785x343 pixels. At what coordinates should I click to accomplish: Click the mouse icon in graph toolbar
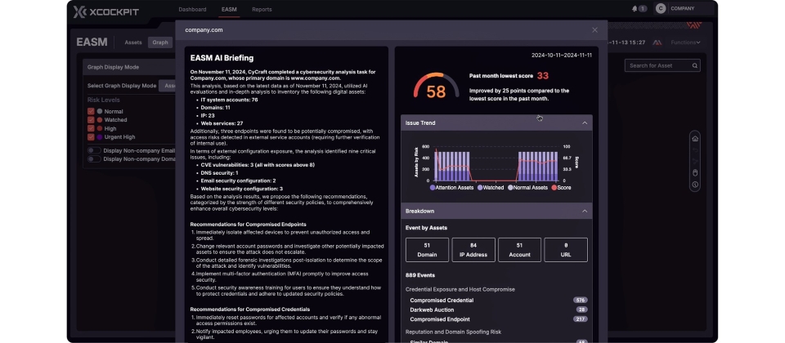point(694,172)
